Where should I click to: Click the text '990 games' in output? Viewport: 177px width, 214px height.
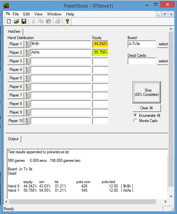tap(16, 160)
